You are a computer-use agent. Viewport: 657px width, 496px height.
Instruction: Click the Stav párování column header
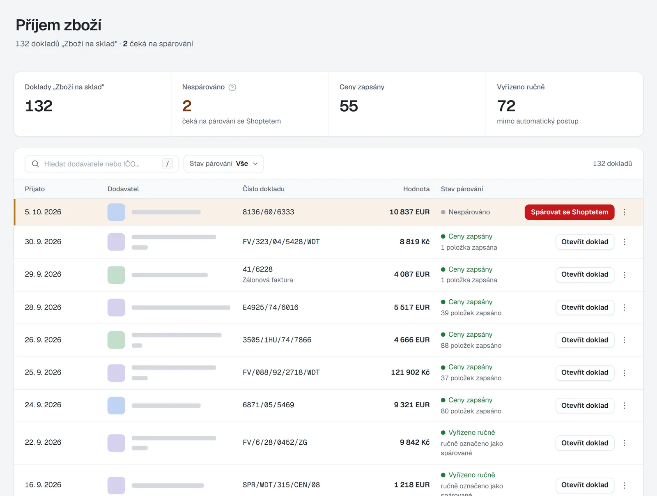[x=462, y=189]
